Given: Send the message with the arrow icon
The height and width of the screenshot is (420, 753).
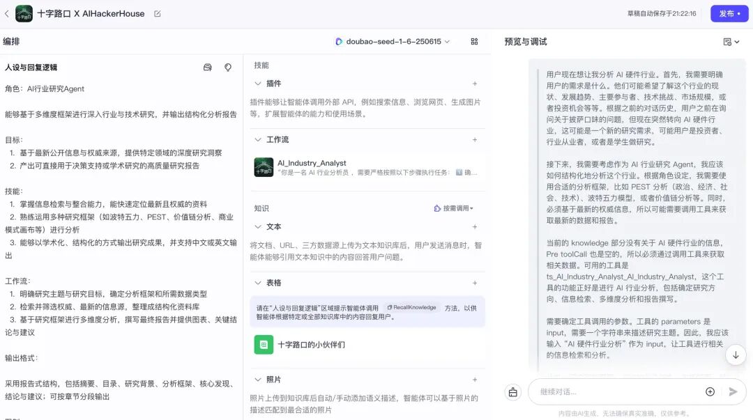Looking at the screenshot, I should tap(733, 391).
